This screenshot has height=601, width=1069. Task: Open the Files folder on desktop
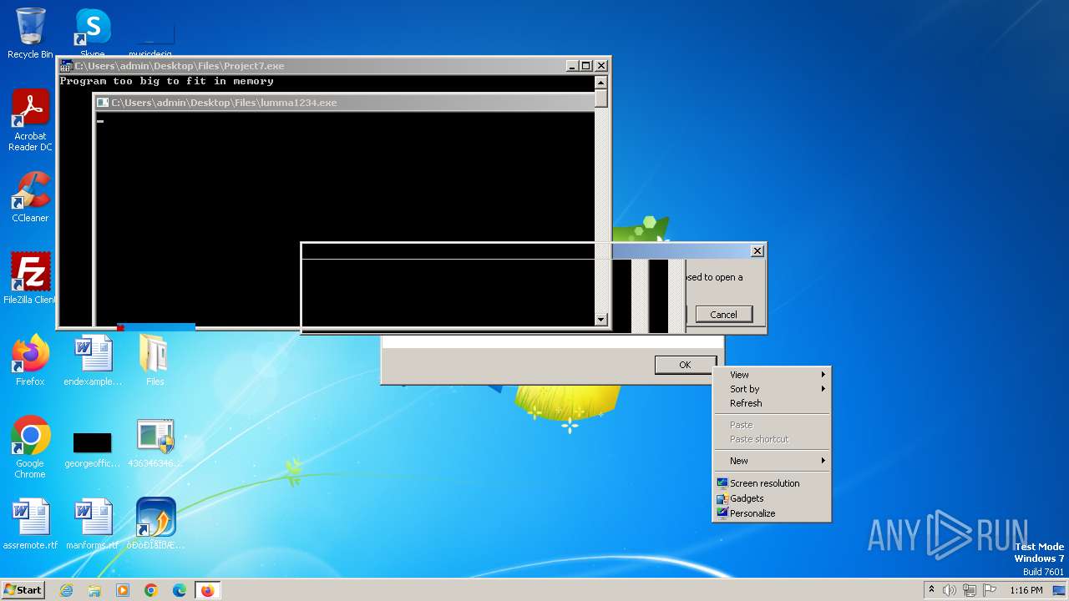coord(155,360)
